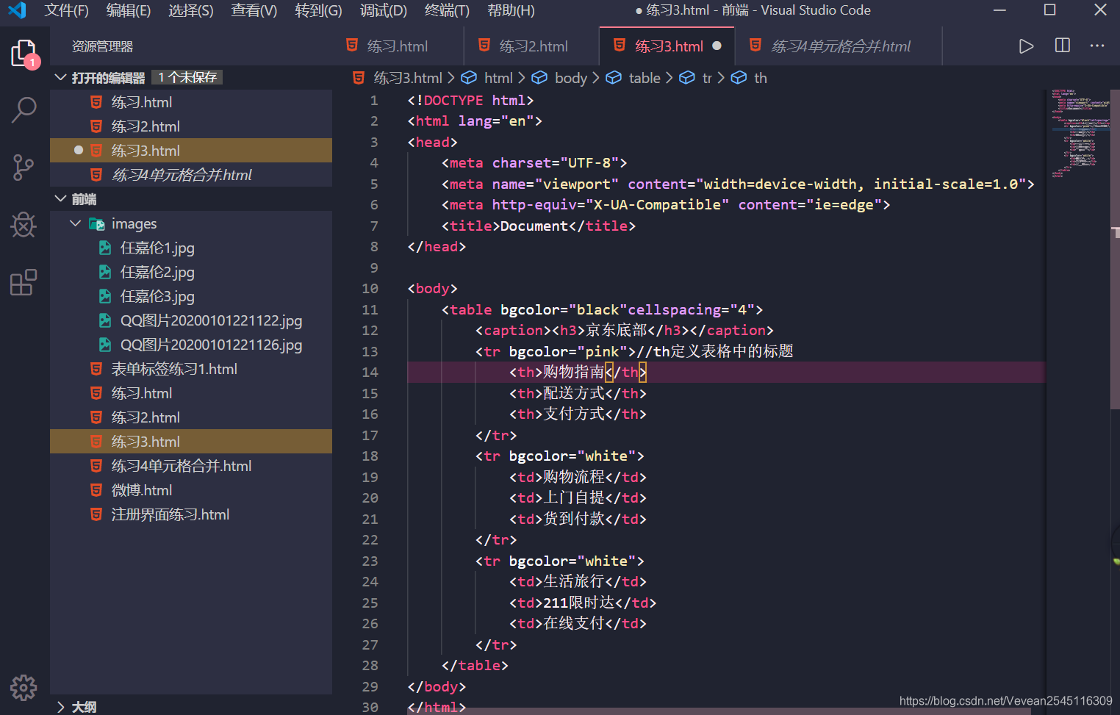
Task: Expand the 大纲 outline section
Action: (61, 707)
